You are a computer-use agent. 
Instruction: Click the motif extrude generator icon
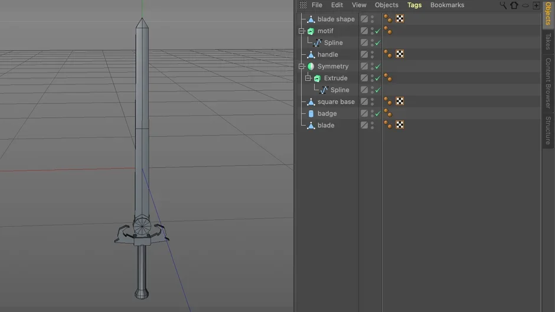(311, 31)
